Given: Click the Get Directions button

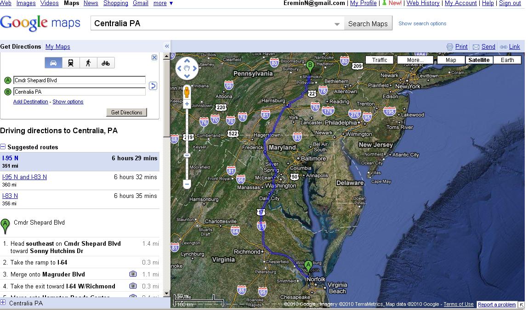Looking at the screenshot, I should 127,112.
